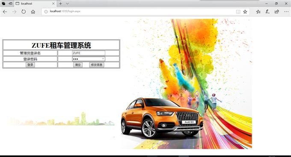The width and height of the screenshot is (291, 157).
Task: Set the current tabs aside icon
Action: coord(11,3)
